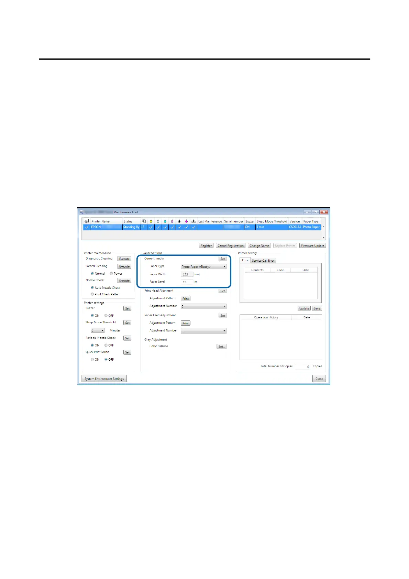This screenshot has height=579, width=409.
Task: Set Periodic Nozzle Check to OFF
Action: click(x=106, y=345)
